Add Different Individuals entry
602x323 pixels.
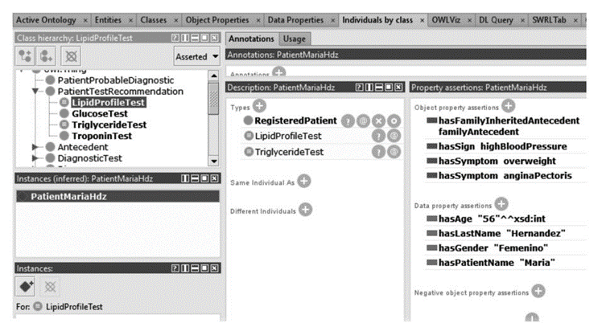[306, 210]
